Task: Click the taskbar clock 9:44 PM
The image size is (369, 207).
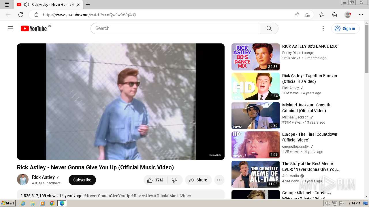Action: (x=354, y=203)
